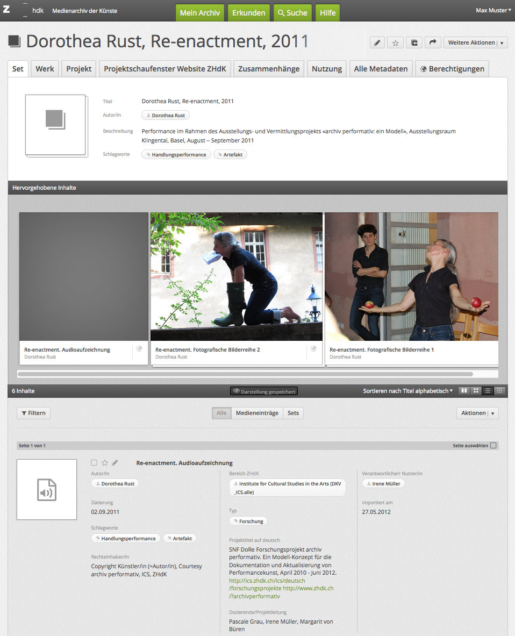Click the share arrow icon

coord(433,43)
